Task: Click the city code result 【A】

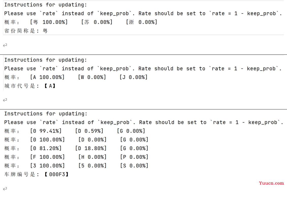Action: click(50, 86)
